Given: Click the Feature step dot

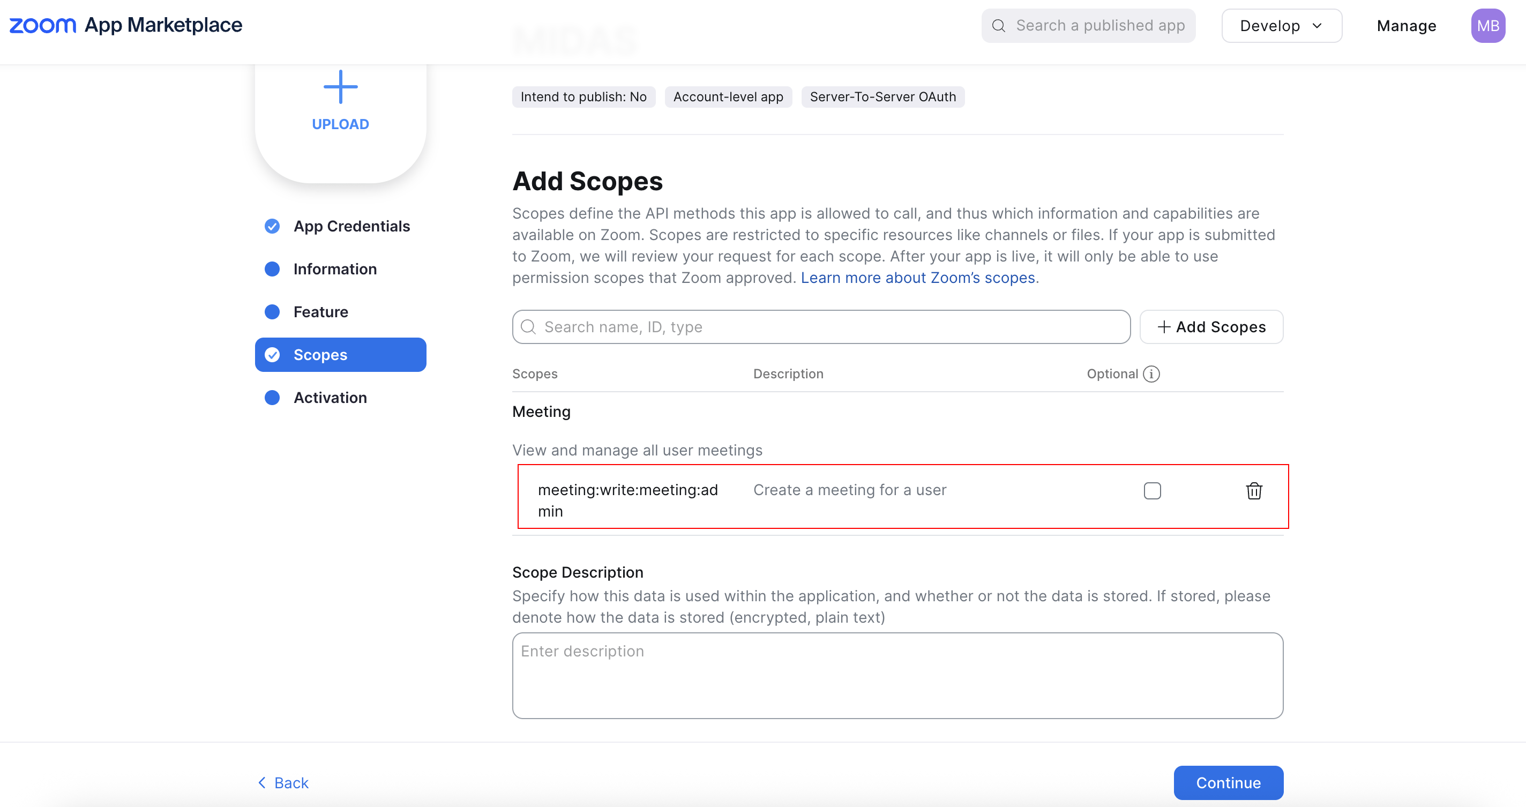Looking at the screenshot, I should pyautogui.click(x=272, y=312).
